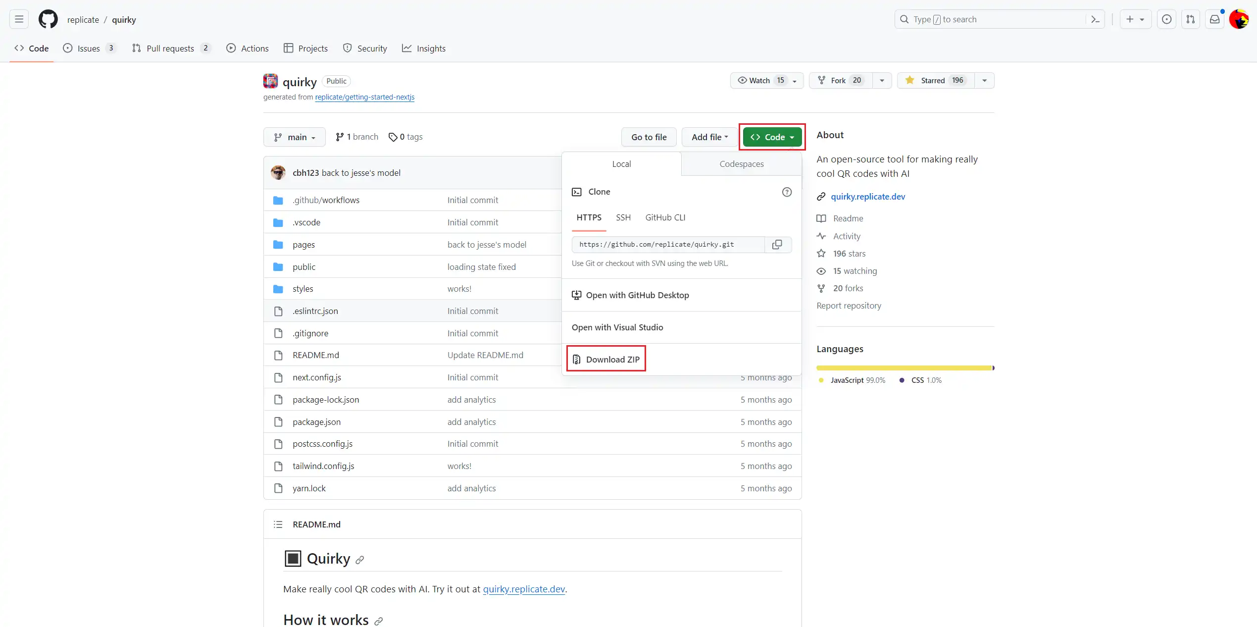Open the README outline list icon

278,524
